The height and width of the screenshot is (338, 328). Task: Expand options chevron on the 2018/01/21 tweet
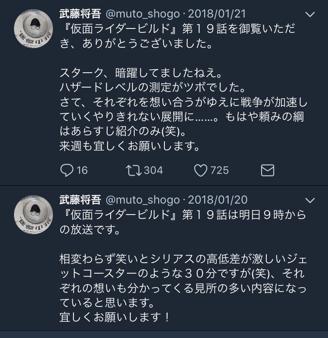click(x=310, y=14)
